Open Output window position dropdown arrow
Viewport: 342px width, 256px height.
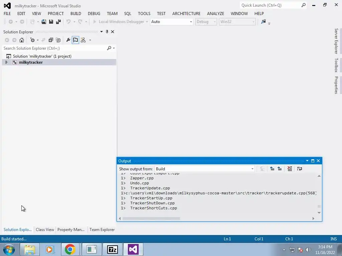[307, 161]
